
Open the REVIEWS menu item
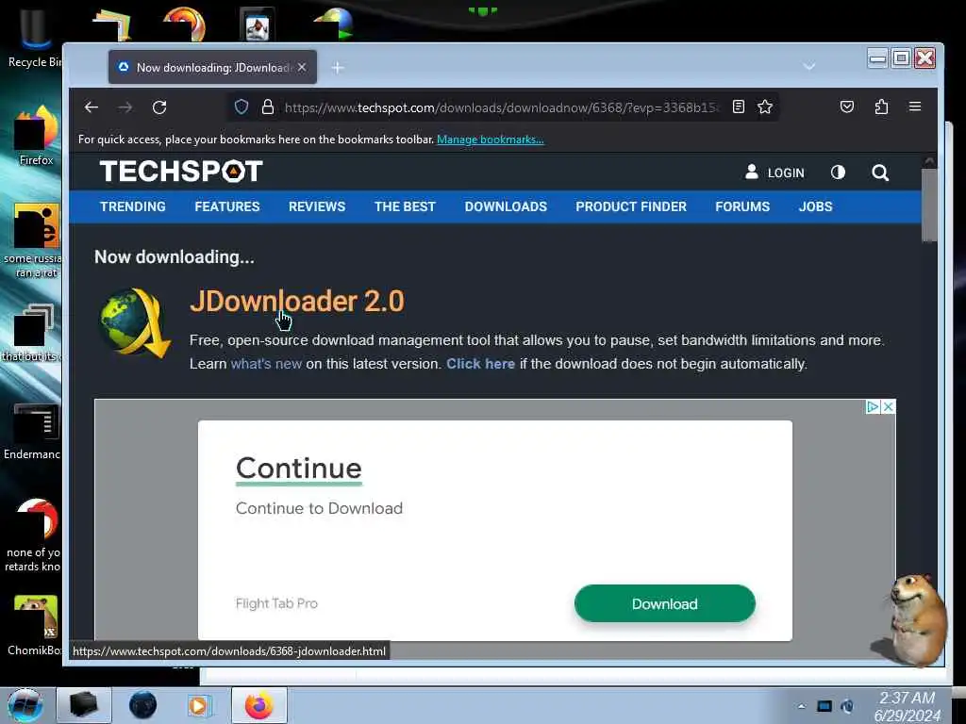317,206
